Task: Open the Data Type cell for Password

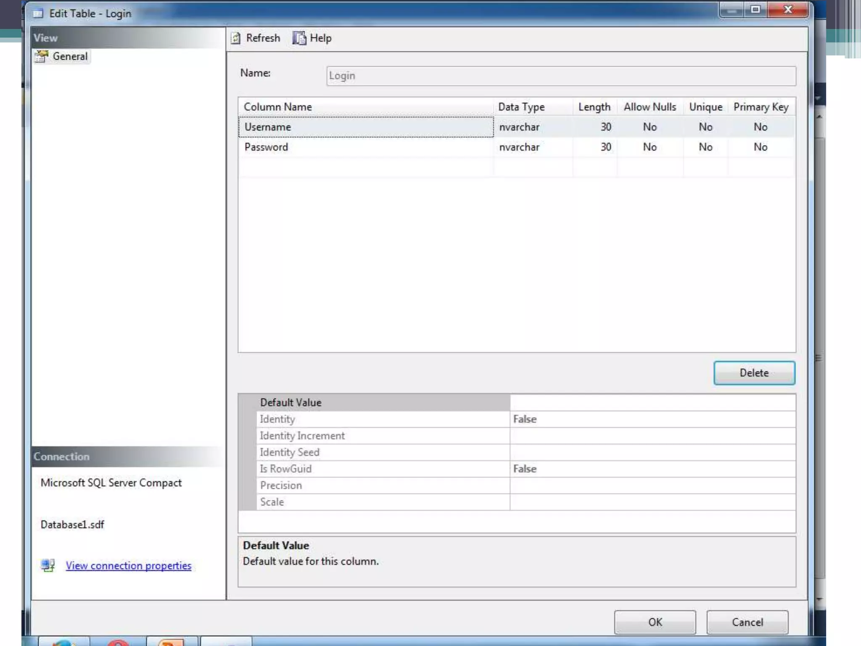Action: [x=533, y=147]
